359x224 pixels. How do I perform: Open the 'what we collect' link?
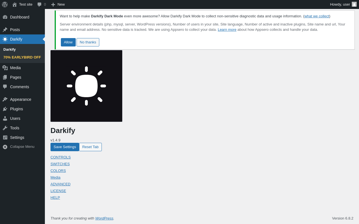coord(317,16)
